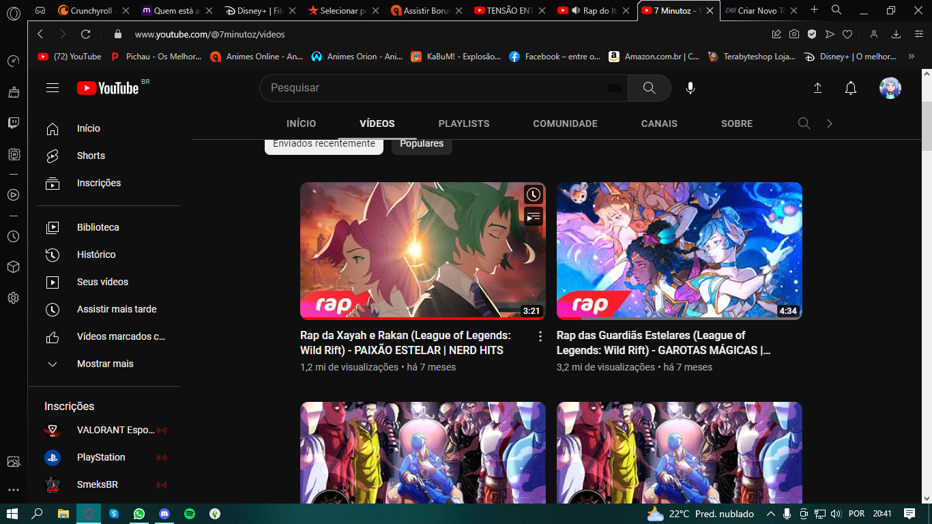This screenshot has width=932, height=524.
Task: Open the Opera GX main menu logo
Action: tap(13, 12)
